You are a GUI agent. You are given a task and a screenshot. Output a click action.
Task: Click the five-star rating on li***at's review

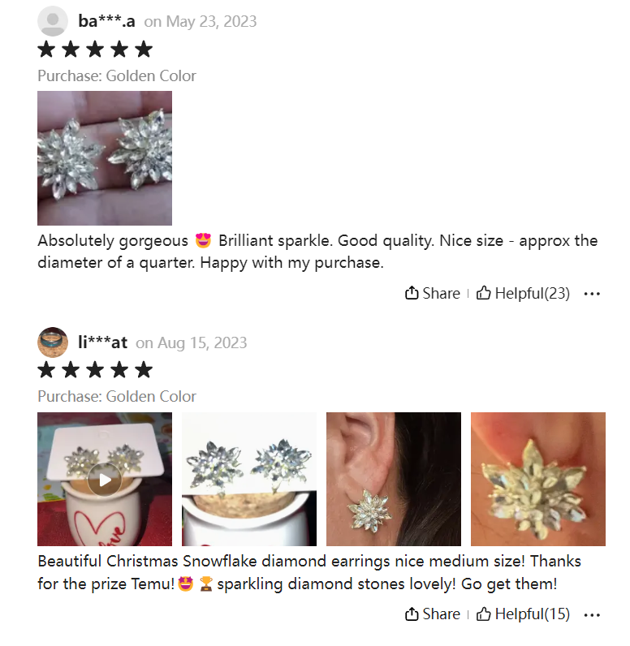pos(95,370)
